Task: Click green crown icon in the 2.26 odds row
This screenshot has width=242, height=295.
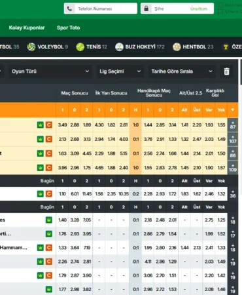Action: click(41, 262)
